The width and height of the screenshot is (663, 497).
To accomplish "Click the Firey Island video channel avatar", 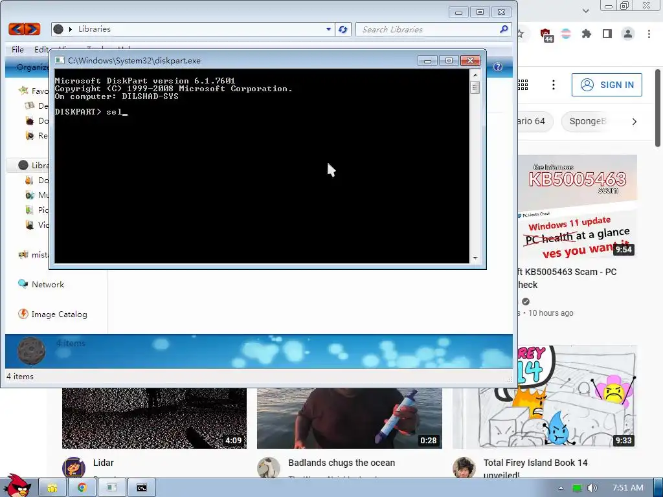I will tap(464, 467).
